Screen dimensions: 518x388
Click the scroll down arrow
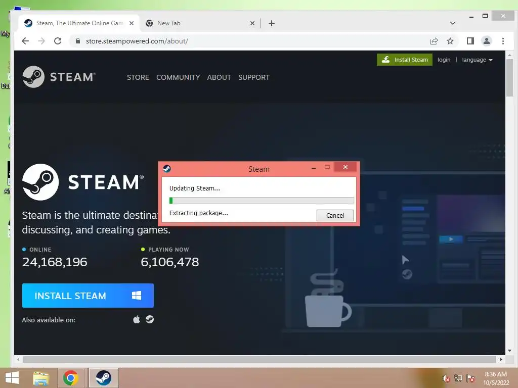coord(509,351)
